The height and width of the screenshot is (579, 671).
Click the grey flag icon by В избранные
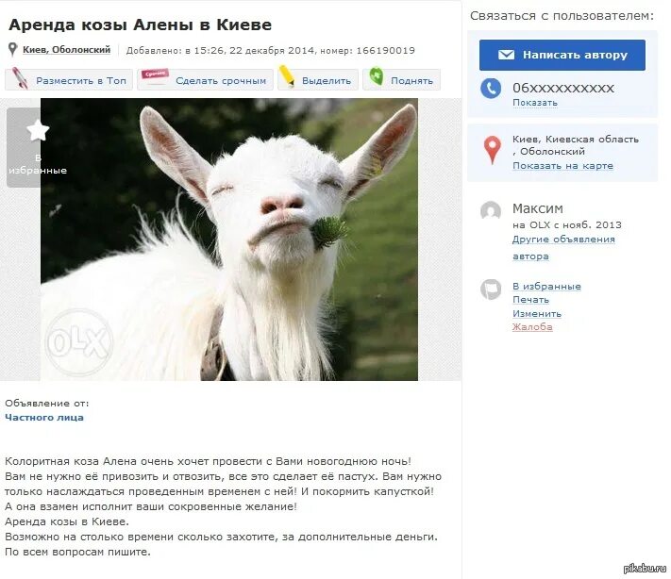pos(491,289)
